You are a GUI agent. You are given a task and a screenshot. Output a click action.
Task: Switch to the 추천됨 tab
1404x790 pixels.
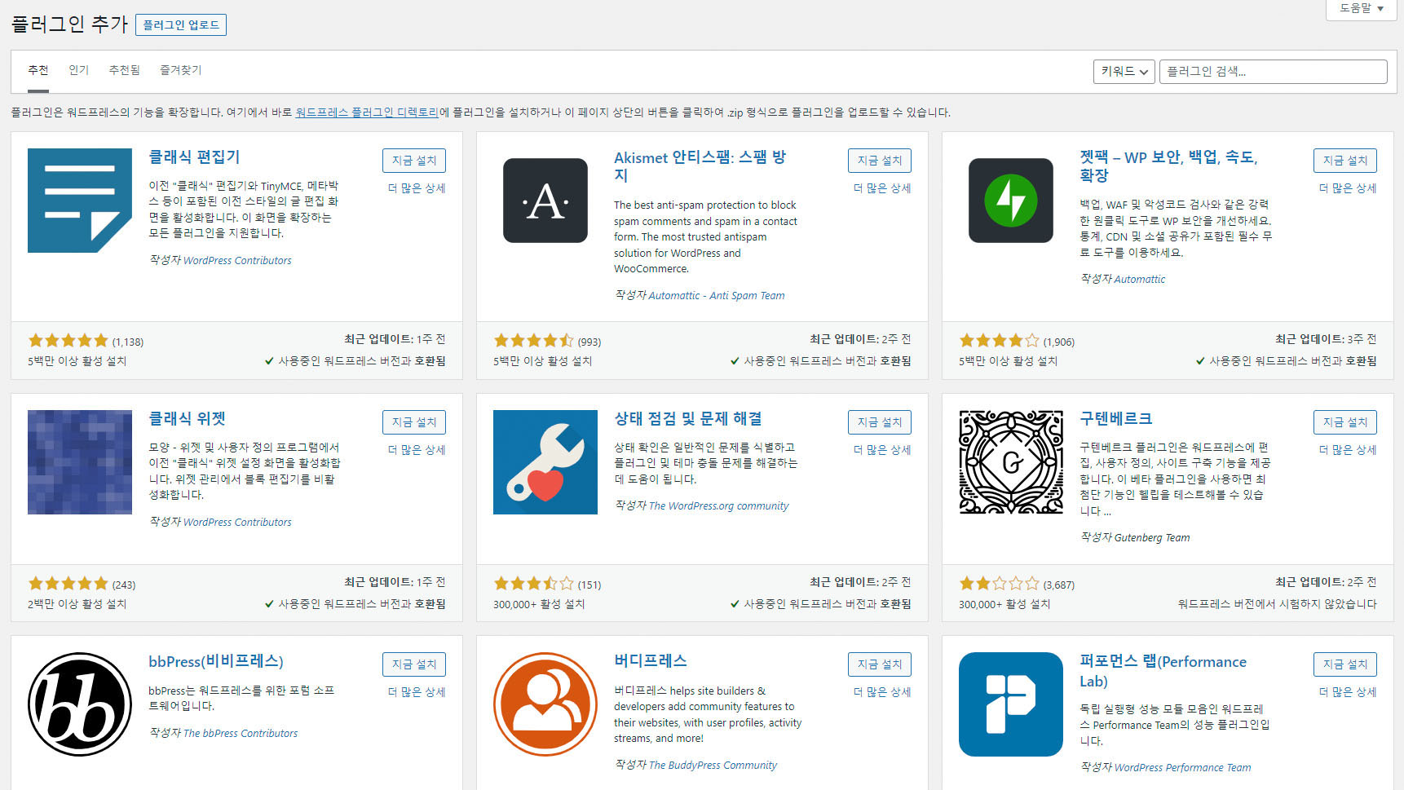124,70
